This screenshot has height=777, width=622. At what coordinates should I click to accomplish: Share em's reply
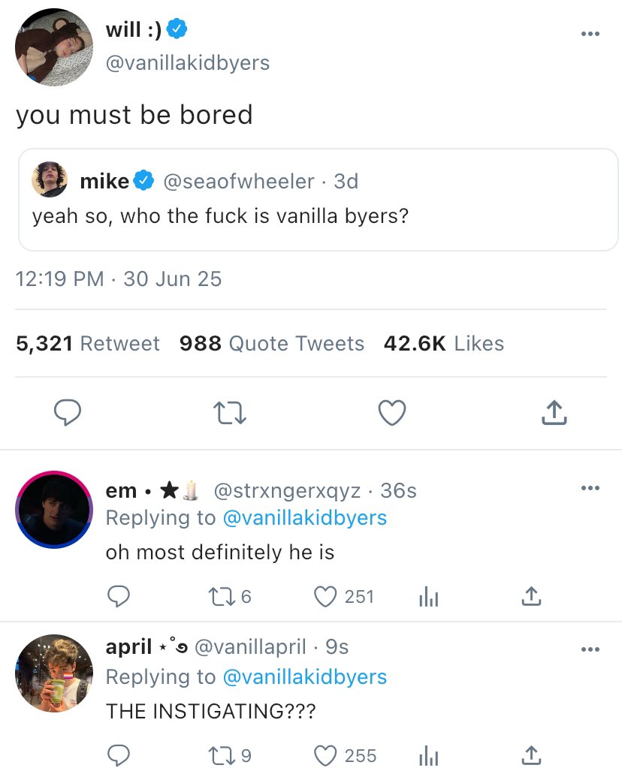[x=530, y=597]
